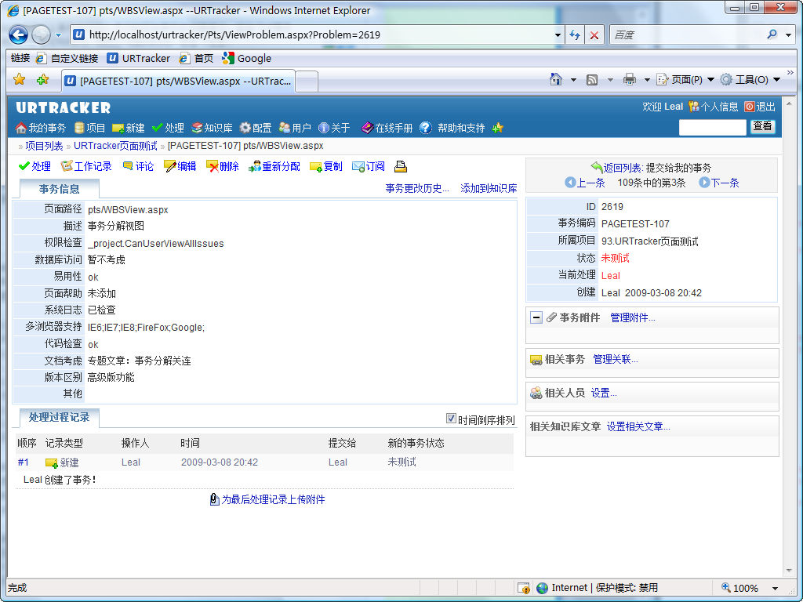
Task: Select the 事务信息 tab
Action: point(60,189)
